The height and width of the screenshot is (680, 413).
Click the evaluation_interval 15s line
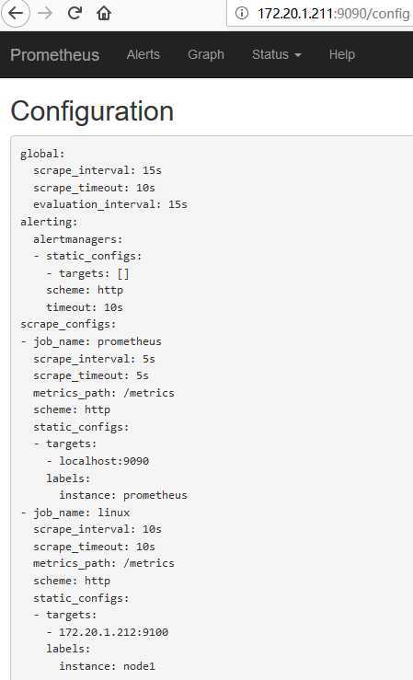[x=110, y=204]
